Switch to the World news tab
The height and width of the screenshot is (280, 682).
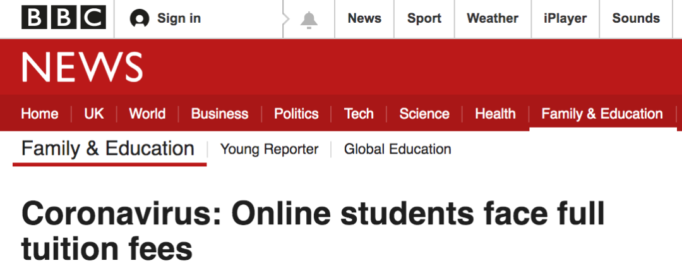click(147, 114)
